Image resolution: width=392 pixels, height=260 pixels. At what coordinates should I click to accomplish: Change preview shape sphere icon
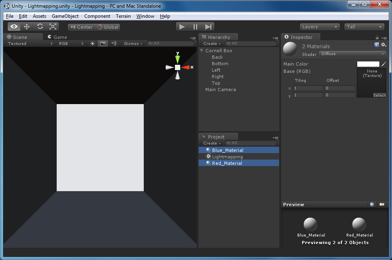pos(372,205)
